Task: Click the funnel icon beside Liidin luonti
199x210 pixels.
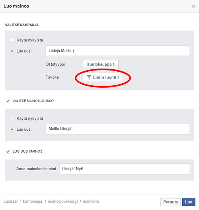Action: click(89, 77)
